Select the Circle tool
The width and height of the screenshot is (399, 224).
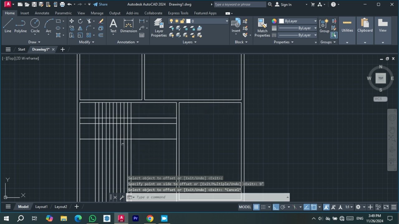(x=35, y=26)
